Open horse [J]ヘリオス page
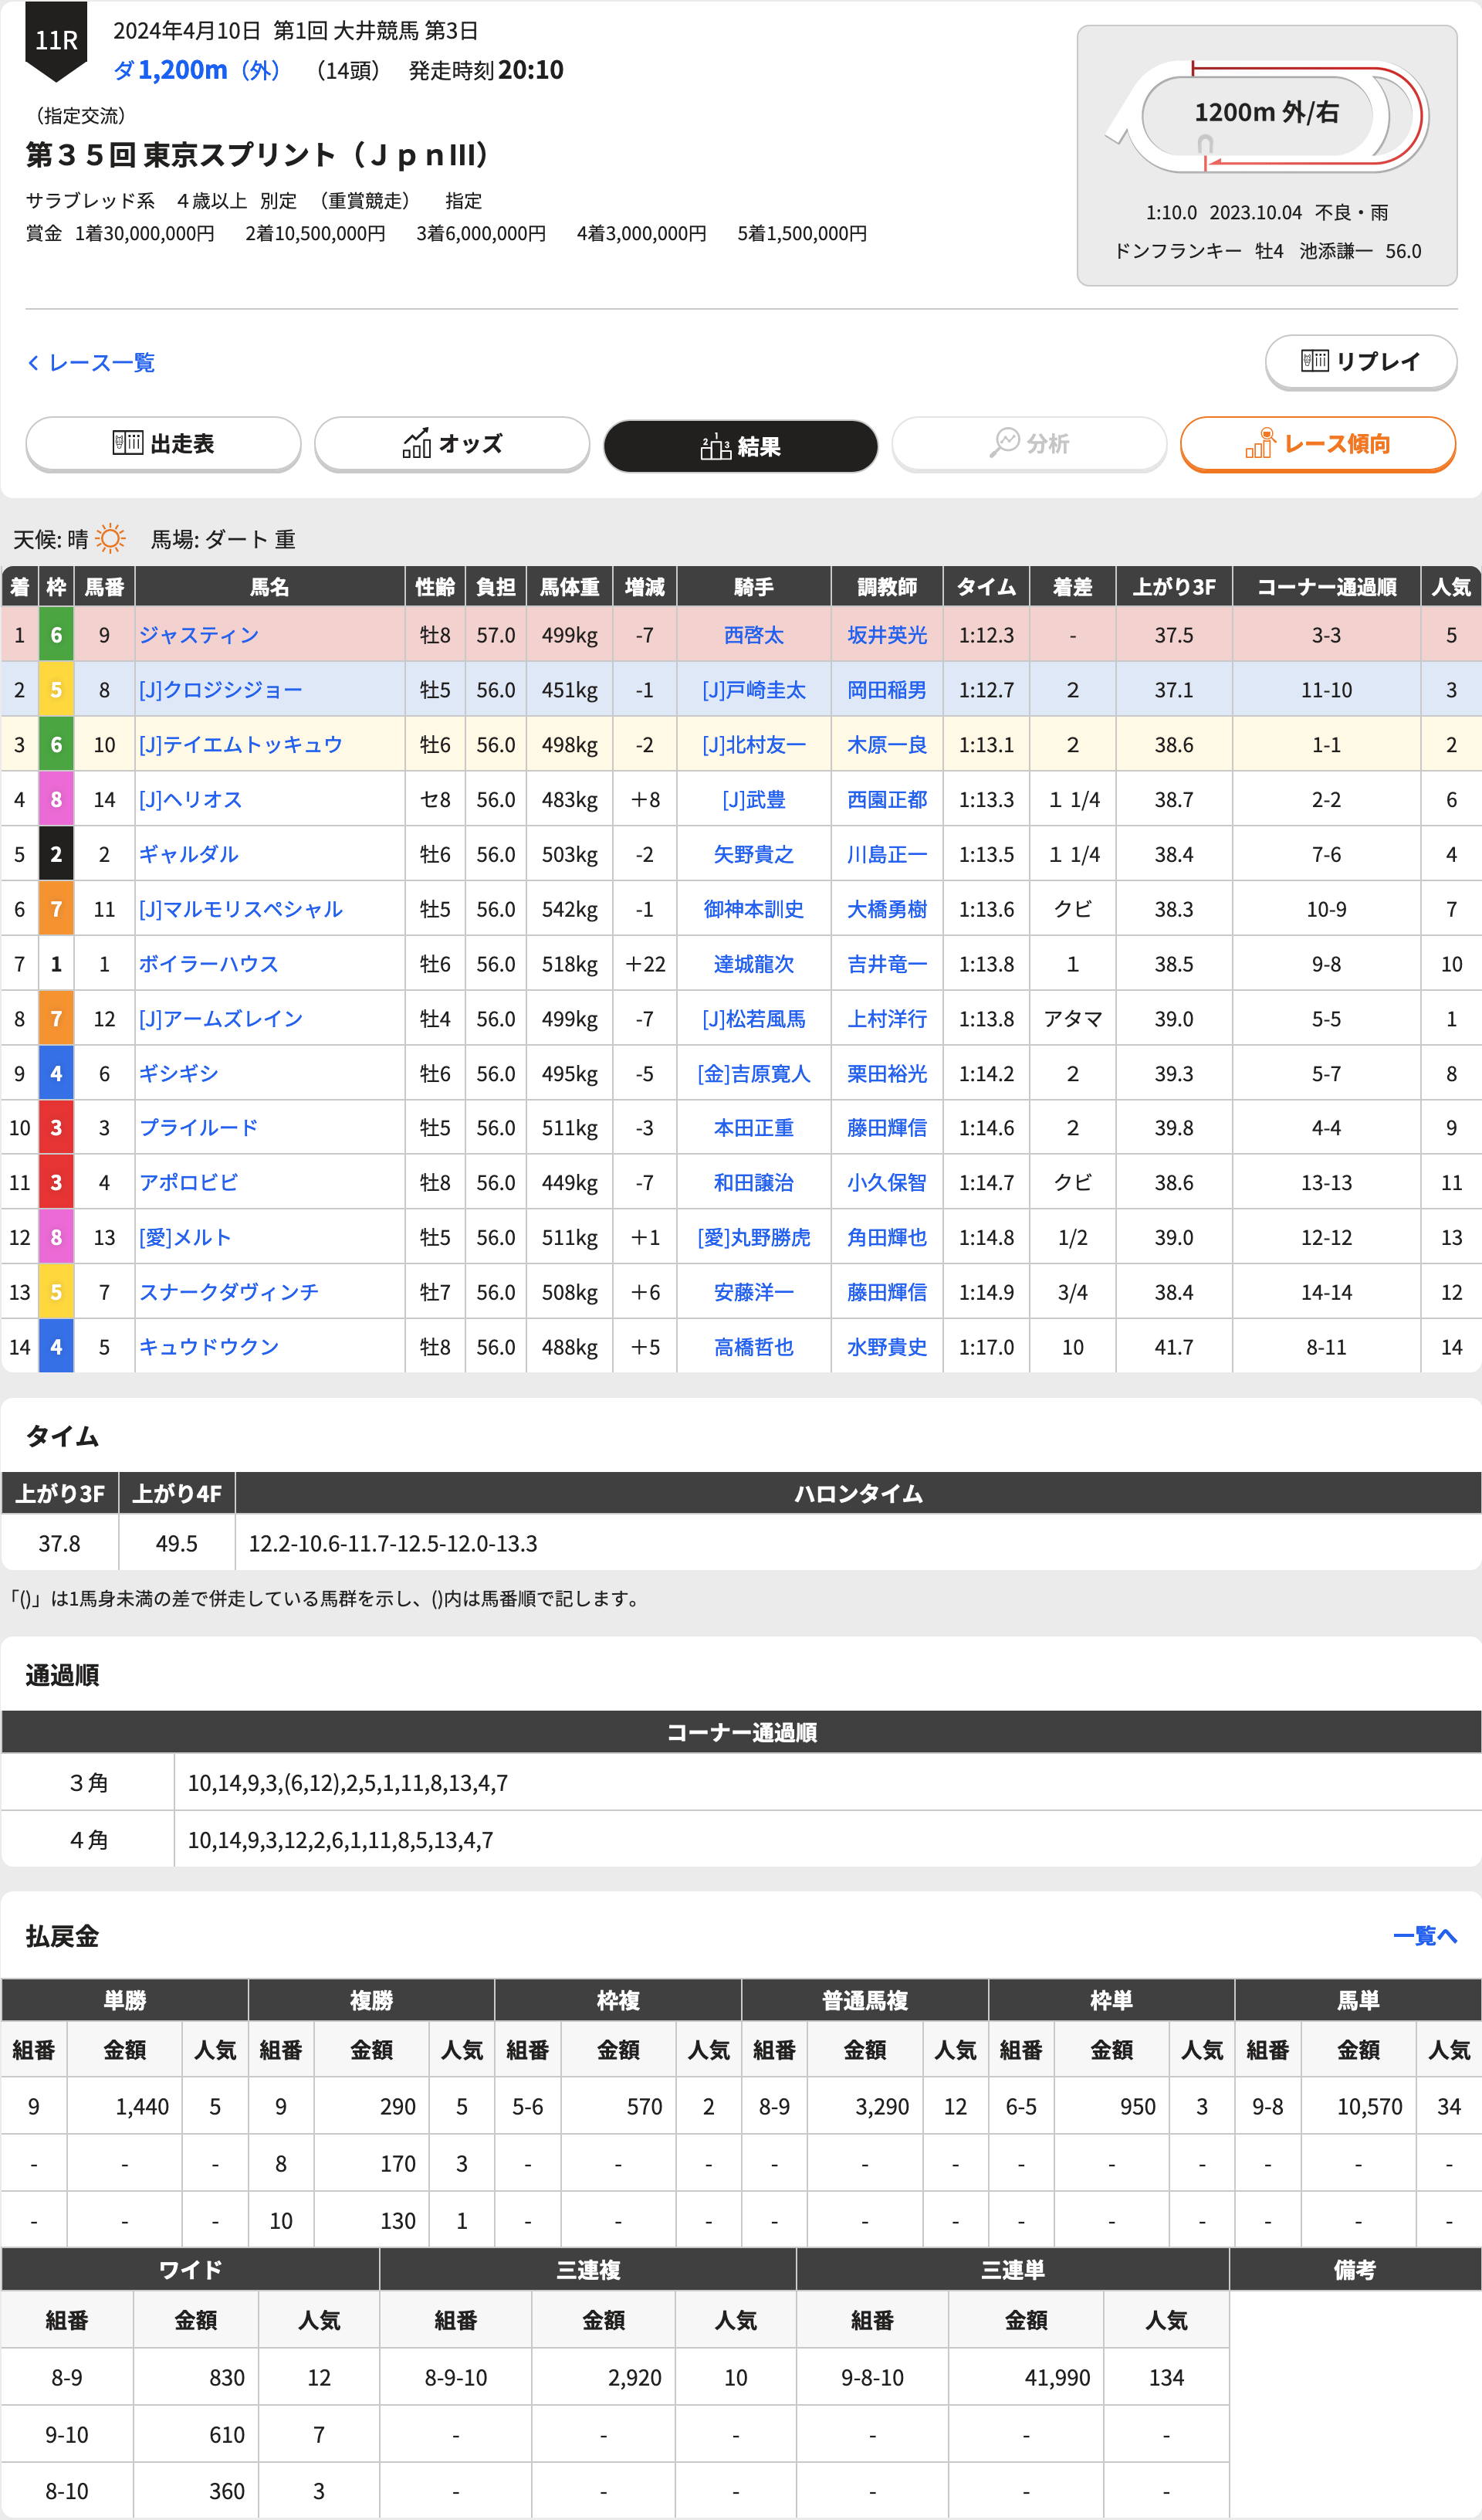The image size is (1482, 2520). click(190, 800)
